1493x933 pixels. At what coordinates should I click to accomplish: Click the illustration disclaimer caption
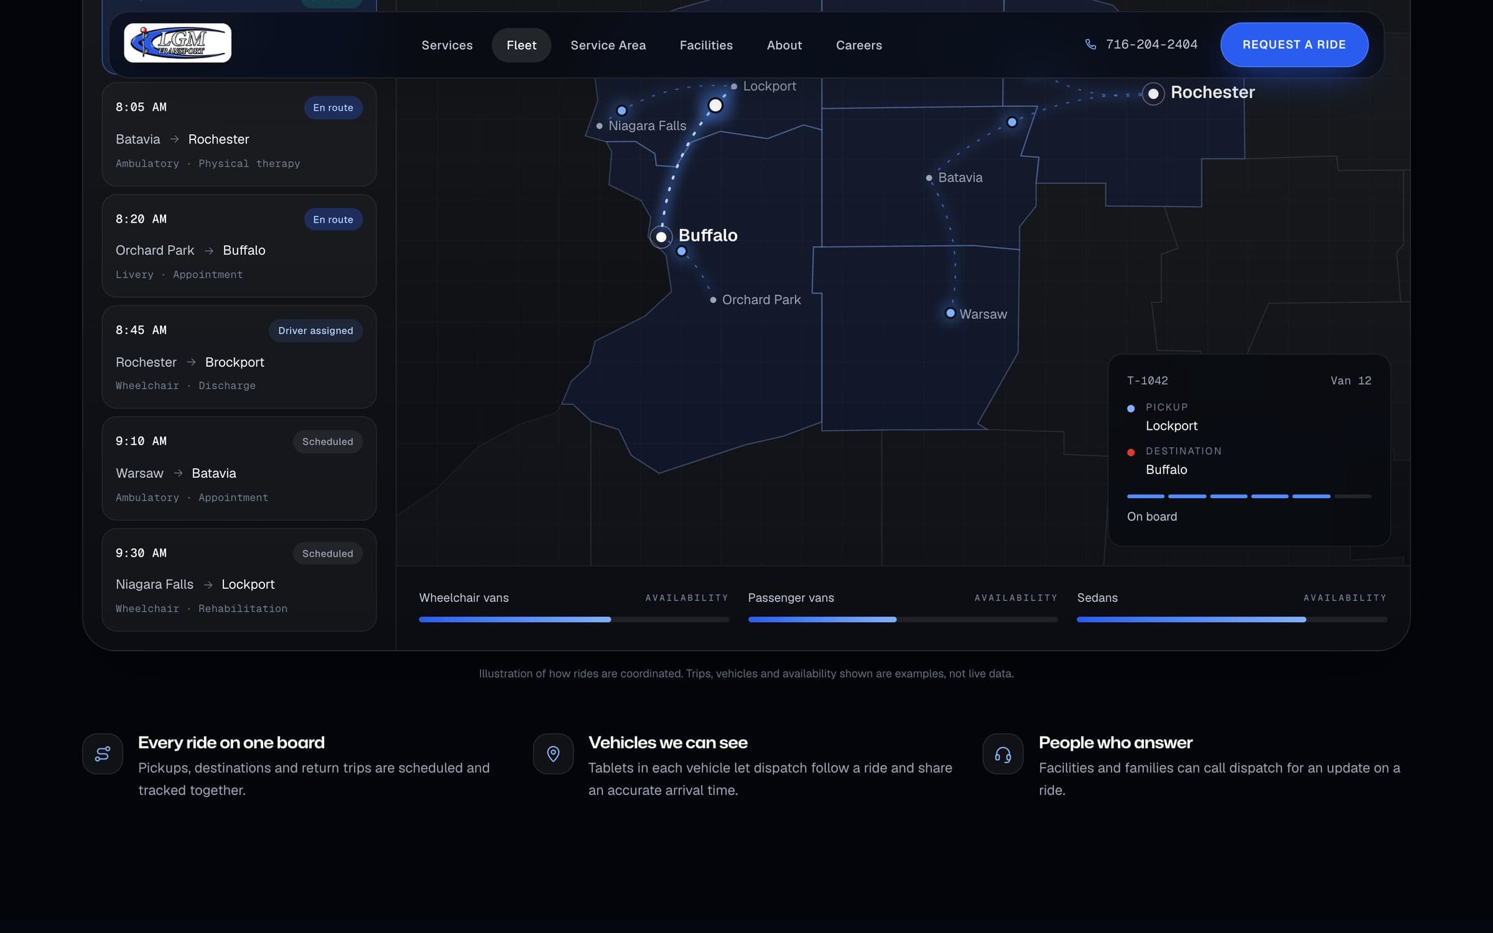[746, 674]
